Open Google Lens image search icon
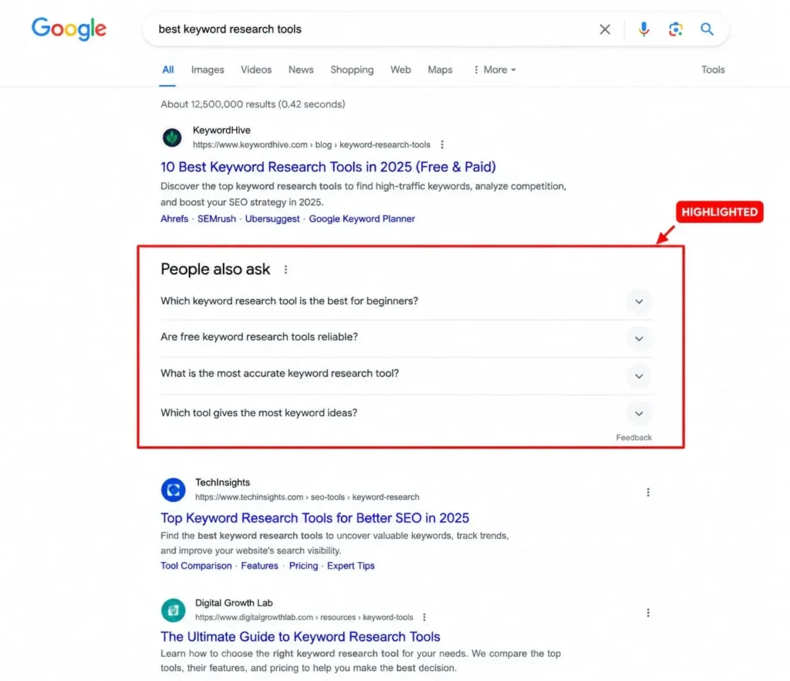790x681 pixels. [x=675, y=29]
